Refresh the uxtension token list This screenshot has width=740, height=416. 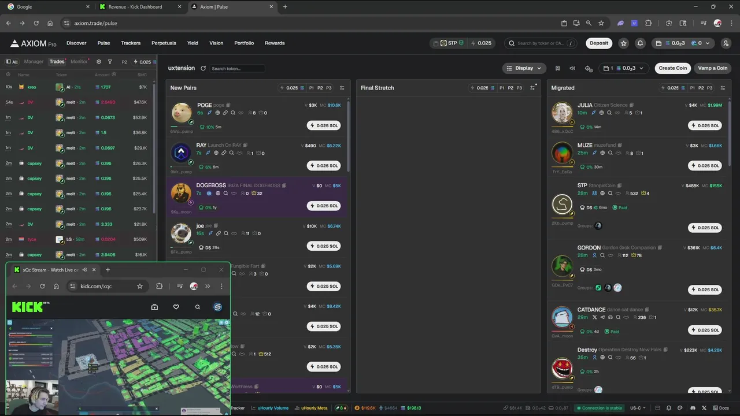[x=203, y=68]
